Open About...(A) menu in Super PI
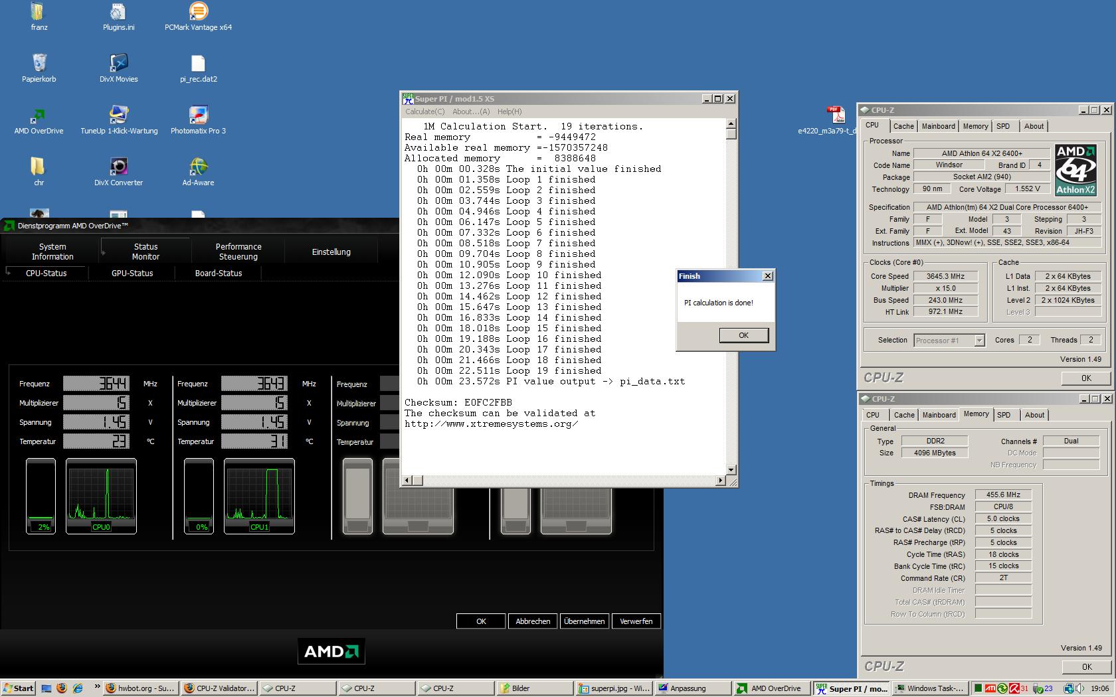 [471, 112]
